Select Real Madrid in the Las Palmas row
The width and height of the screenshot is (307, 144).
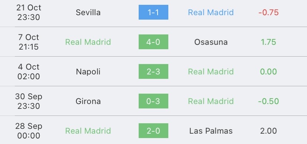[88, 131]
